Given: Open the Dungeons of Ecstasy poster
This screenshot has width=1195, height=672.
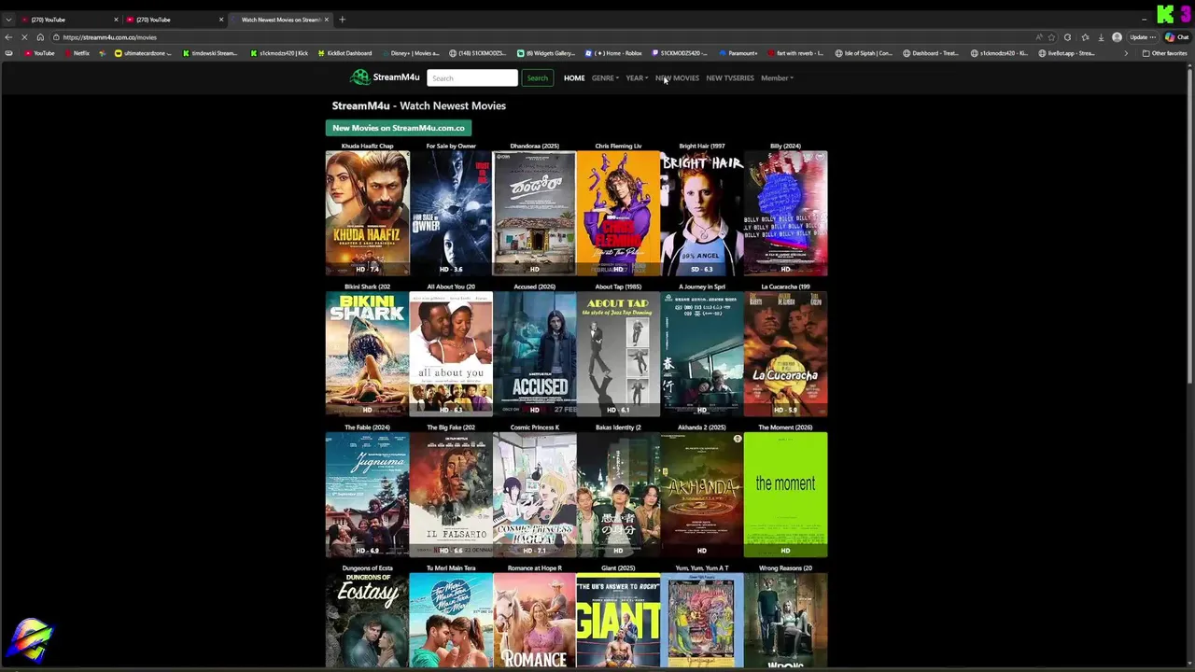Looking at the screenshot, I should (x=367, y=621).
